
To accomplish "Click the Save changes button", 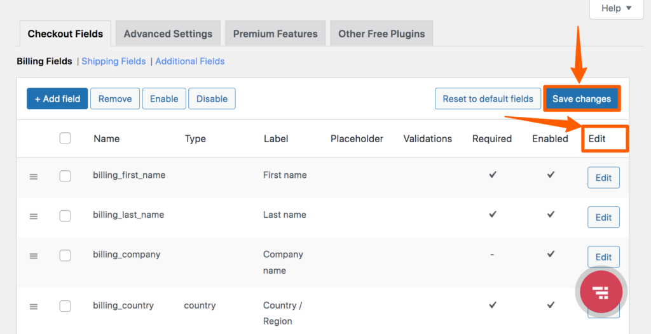I will [x=582, y=99].
